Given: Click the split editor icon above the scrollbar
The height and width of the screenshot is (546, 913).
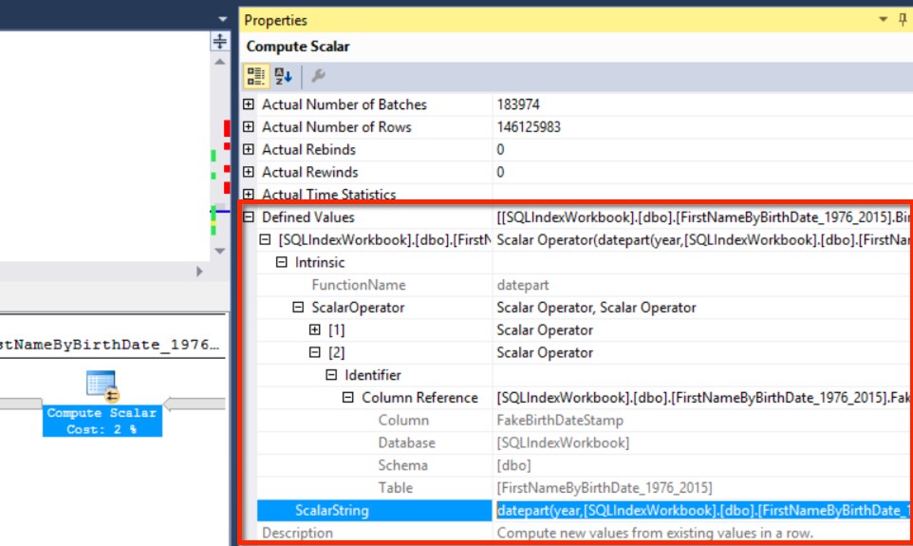Looking at the screenshot, I should click(x=219, y=41).
